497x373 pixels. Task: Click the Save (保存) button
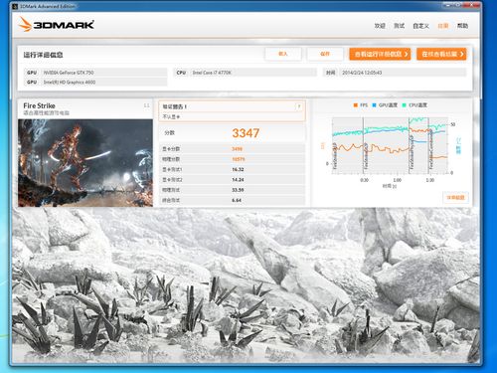point(325,54)
